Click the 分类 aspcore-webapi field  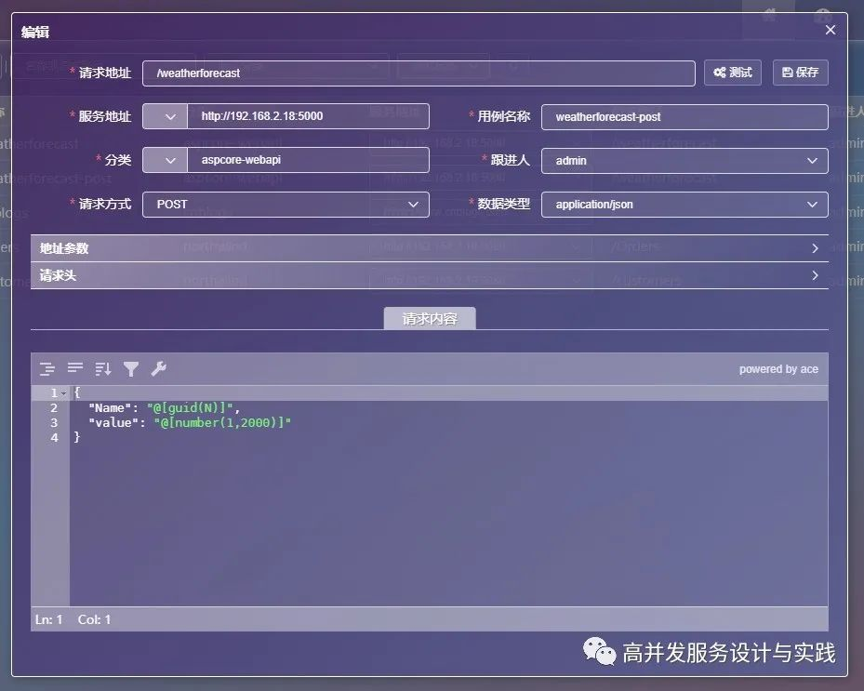[308, 160]
